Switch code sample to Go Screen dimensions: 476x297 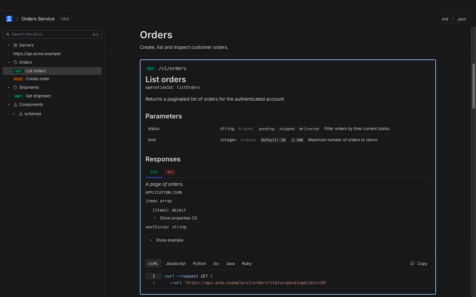[216, 264]
